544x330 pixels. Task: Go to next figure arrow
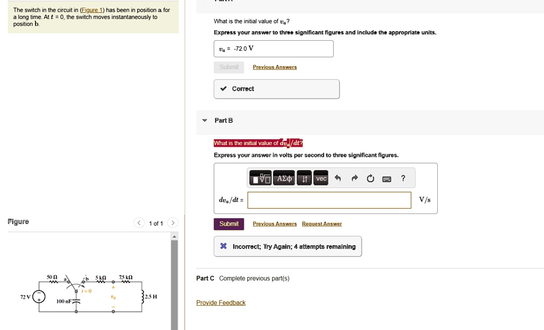pyautogui.click(x=173, y=223)
